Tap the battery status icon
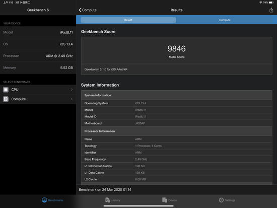Viewport: 277px width, 208px height. tap(271, 3)
